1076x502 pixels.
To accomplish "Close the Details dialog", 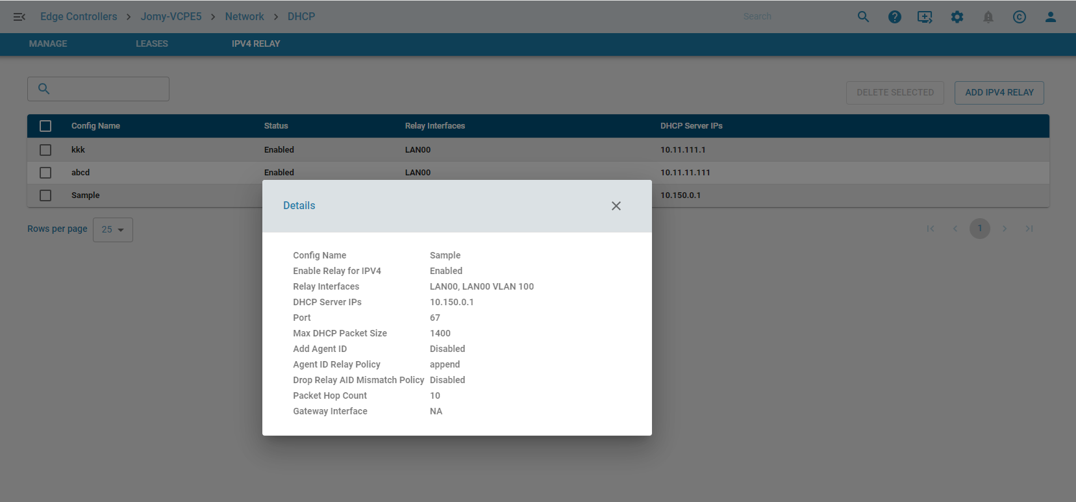I will (x=616, y=206).
